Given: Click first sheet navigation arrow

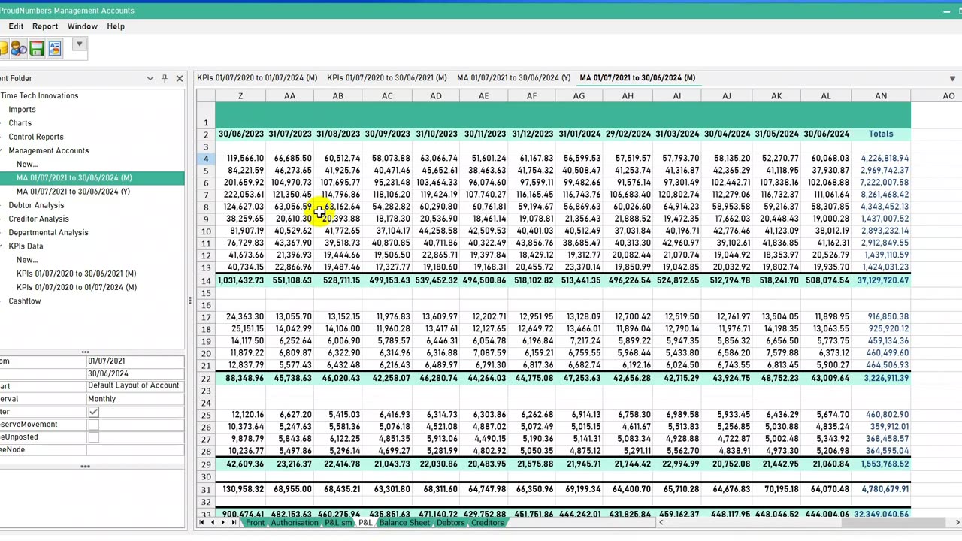Looking at the screenshot, I should coord(202,523).
